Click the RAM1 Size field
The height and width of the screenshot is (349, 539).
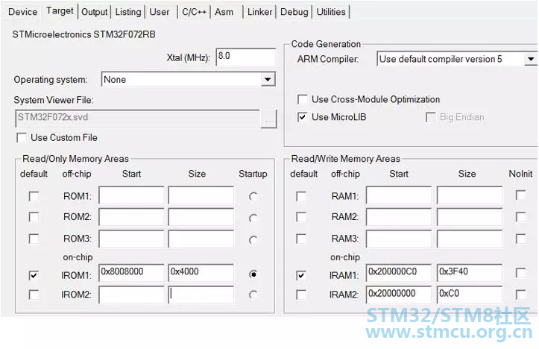tap(470, 195)
